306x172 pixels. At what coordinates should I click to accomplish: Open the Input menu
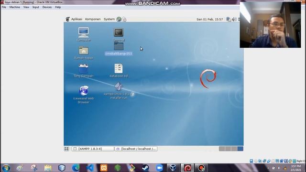(x=36, y=7)
